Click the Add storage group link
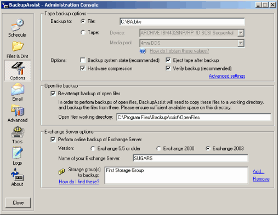278x215 pixels. tap(258, 171)
